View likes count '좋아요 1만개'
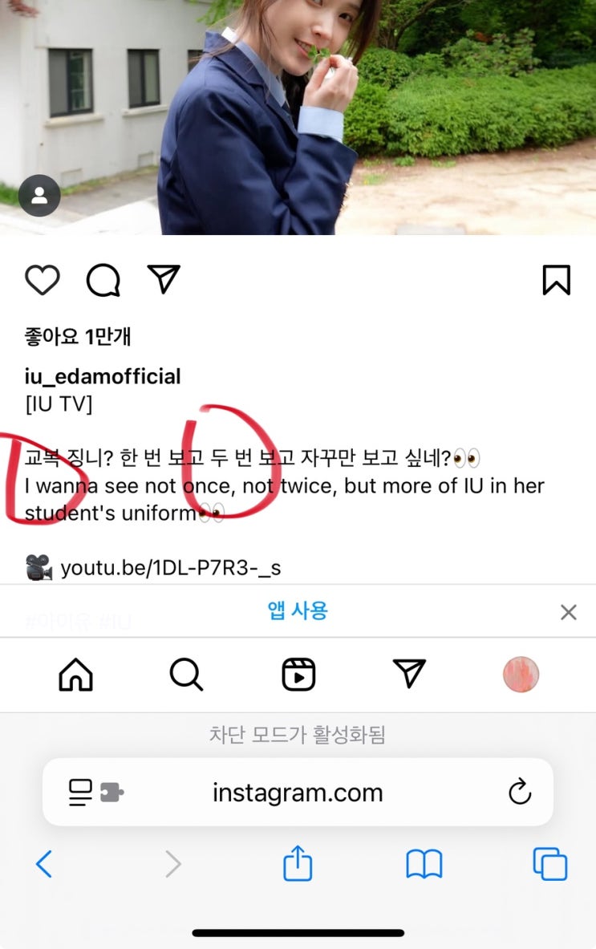This screenshot has height=949, width=596. click(x=78, y=336)
